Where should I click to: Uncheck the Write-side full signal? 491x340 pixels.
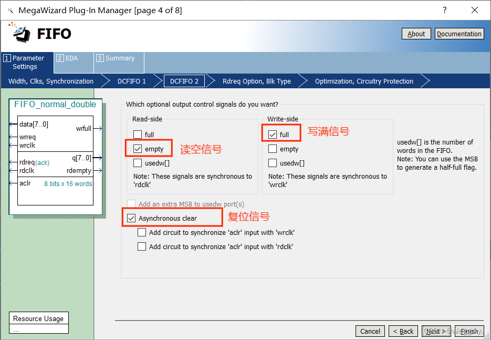tap(273, 135)
